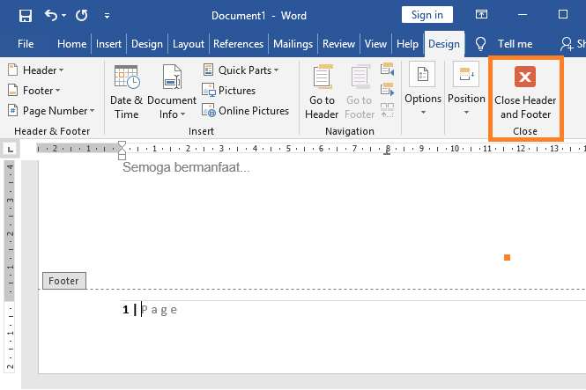
Task: Click the Share person icon
Action: coord(567,44)
